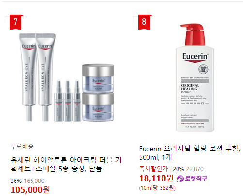243x196 pixels.
Task: Open the Eucerin Original Healing Lotion bottle image
Action: 195,77
